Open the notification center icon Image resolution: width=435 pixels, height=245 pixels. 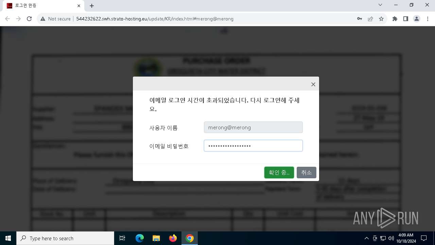(424, 238)
